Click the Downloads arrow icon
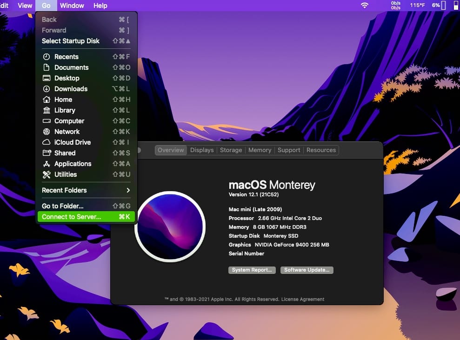Screen dimensions: 460x340 pyautogui.click(x=47, y=89)
